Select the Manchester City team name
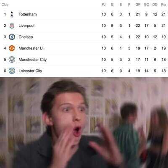 point(33,60)
